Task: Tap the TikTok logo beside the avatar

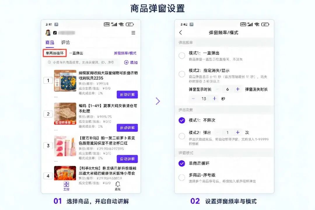Action: (x=55, y=33)
